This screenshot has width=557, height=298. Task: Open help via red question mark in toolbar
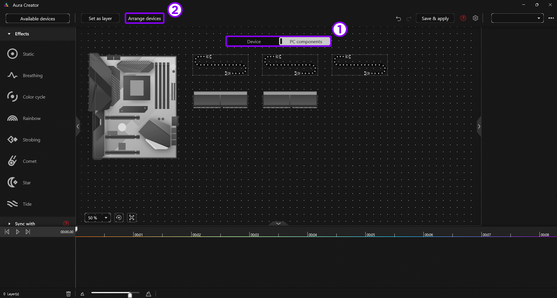(x=463, y=18)
